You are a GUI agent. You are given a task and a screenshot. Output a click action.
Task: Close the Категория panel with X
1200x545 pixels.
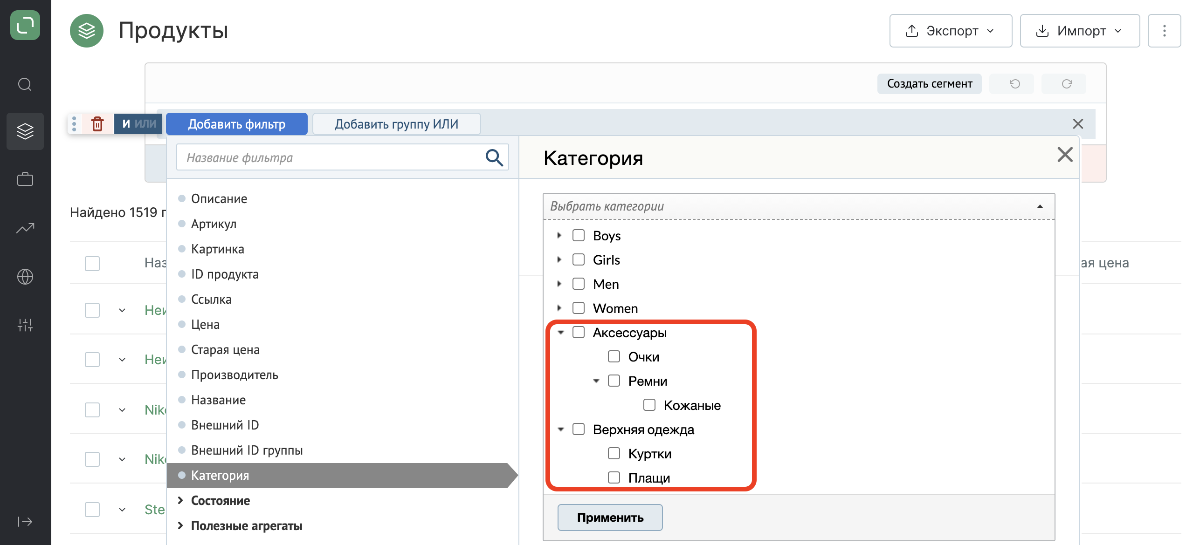(x=1065, y=155)
